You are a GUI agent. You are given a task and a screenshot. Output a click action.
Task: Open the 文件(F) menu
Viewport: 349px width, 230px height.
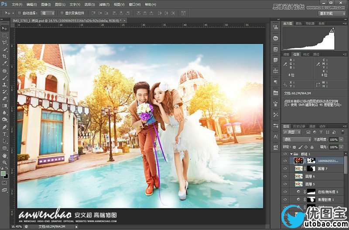tap(17, 4)
